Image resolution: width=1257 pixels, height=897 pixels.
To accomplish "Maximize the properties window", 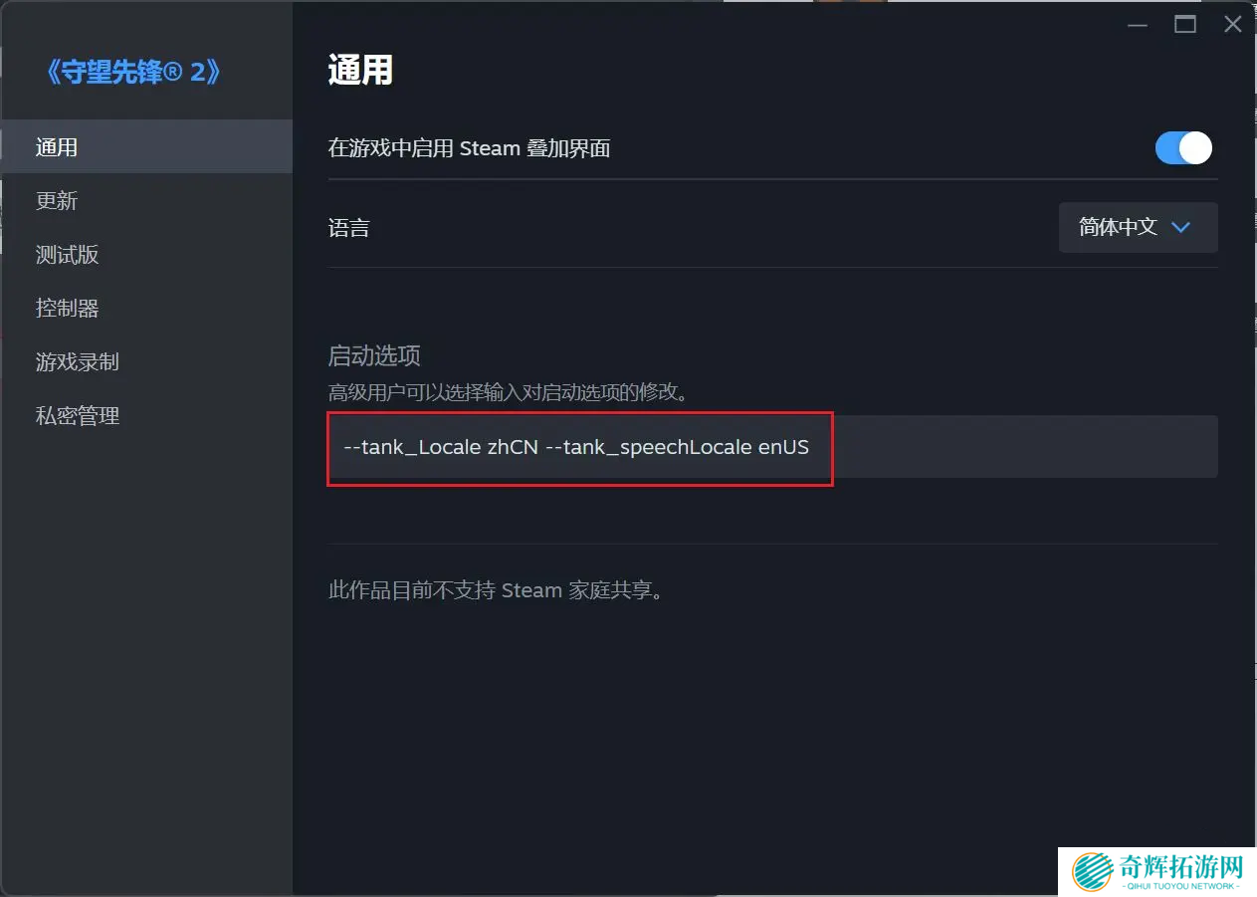I will click(1184, 25).
